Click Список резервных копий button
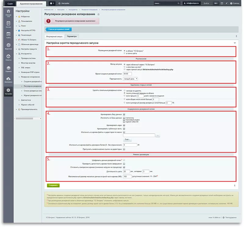The height and width of the screenshot is (227, 244). coord(59,29)
